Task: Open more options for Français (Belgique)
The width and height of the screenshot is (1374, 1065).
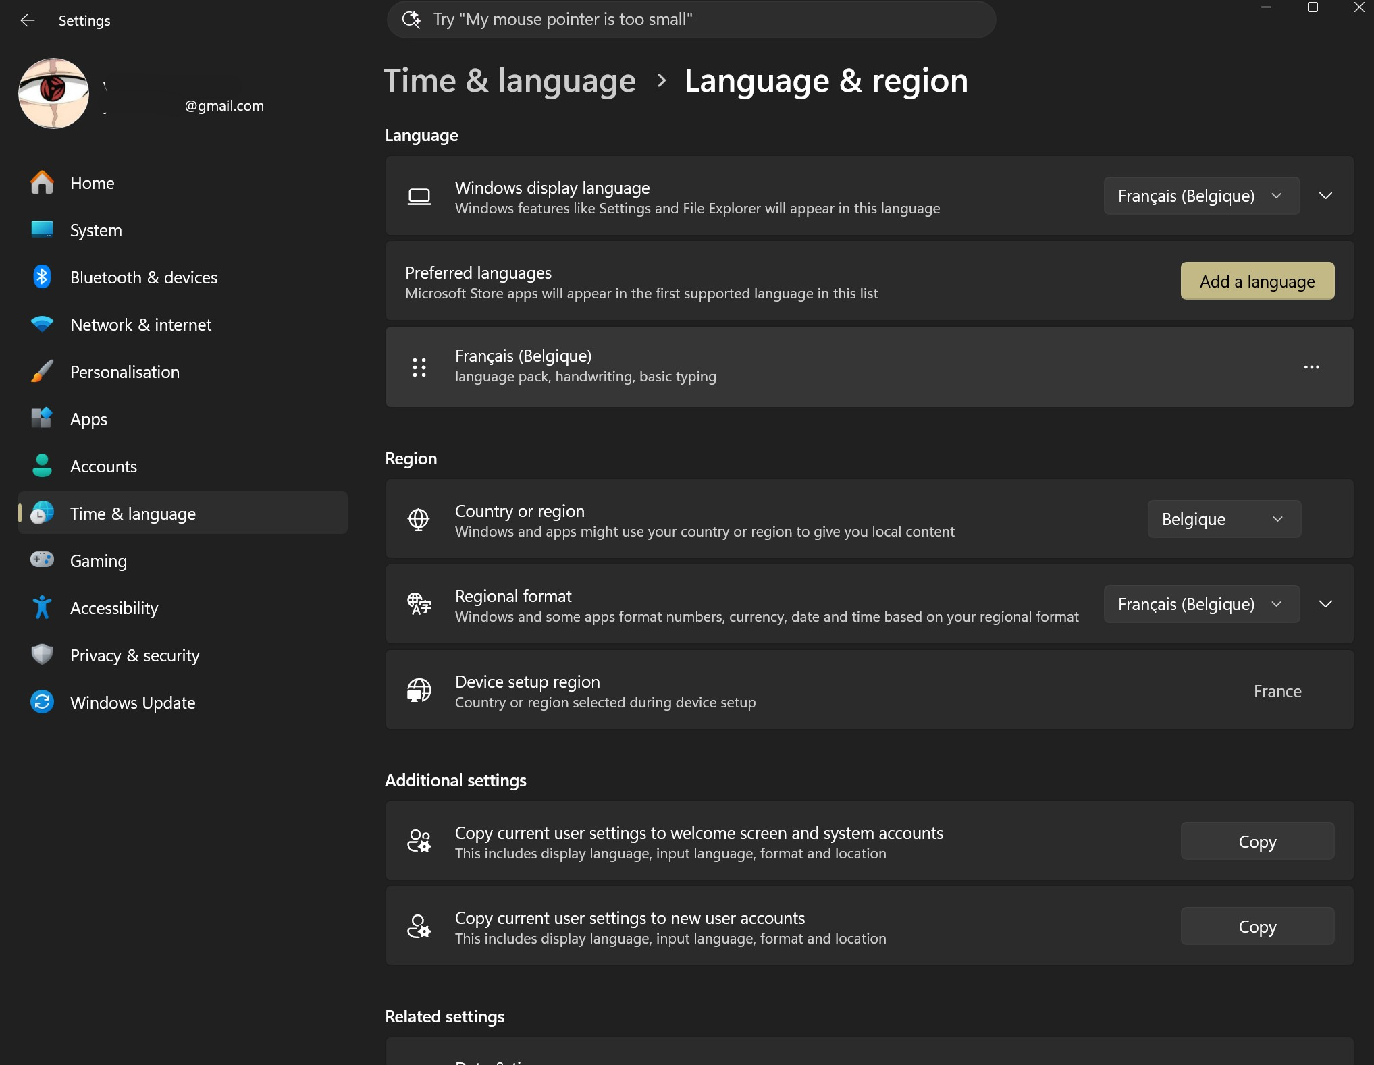Action: (1312, 367)
